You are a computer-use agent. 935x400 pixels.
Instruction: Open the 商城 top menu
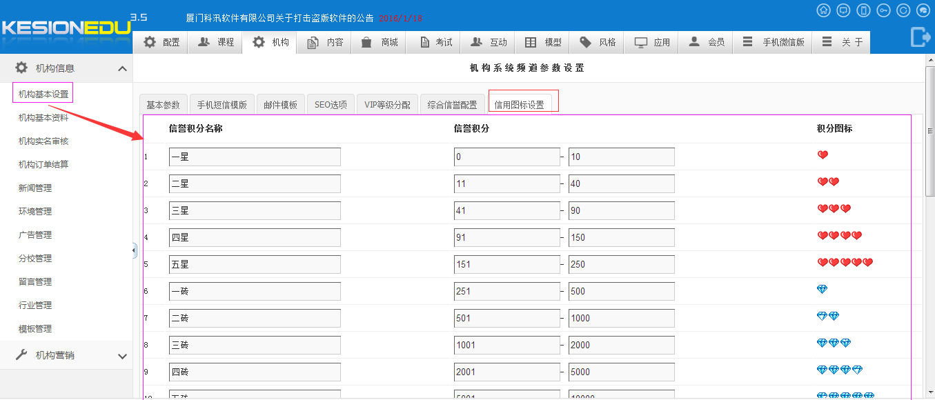coord(380,42)
